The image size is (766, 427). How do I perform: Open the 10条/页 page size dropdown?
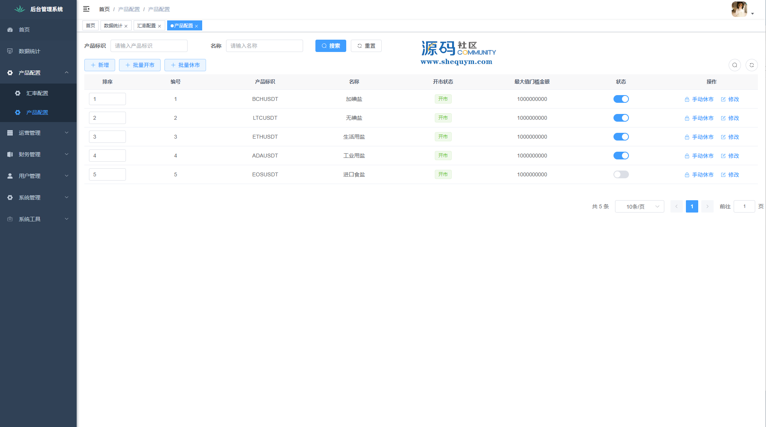(639, 206)
